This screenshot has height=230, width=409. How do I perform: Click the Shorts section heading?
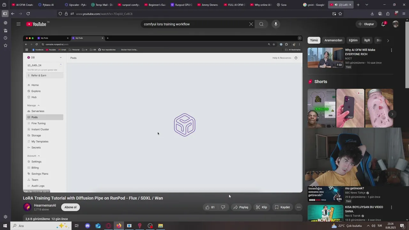321,82
